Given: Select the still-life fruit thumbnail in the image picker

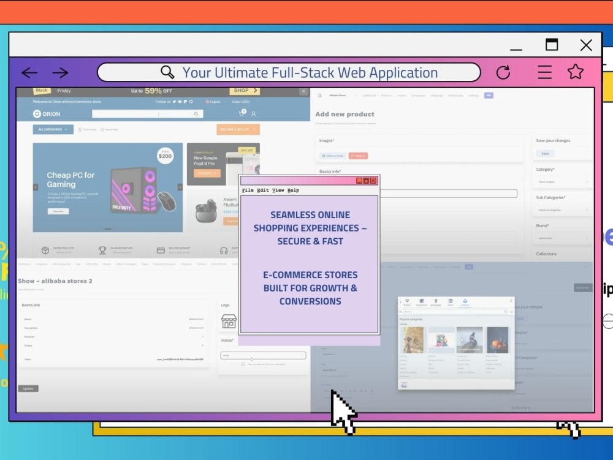Looking at the screenshot, I should 498,340.
